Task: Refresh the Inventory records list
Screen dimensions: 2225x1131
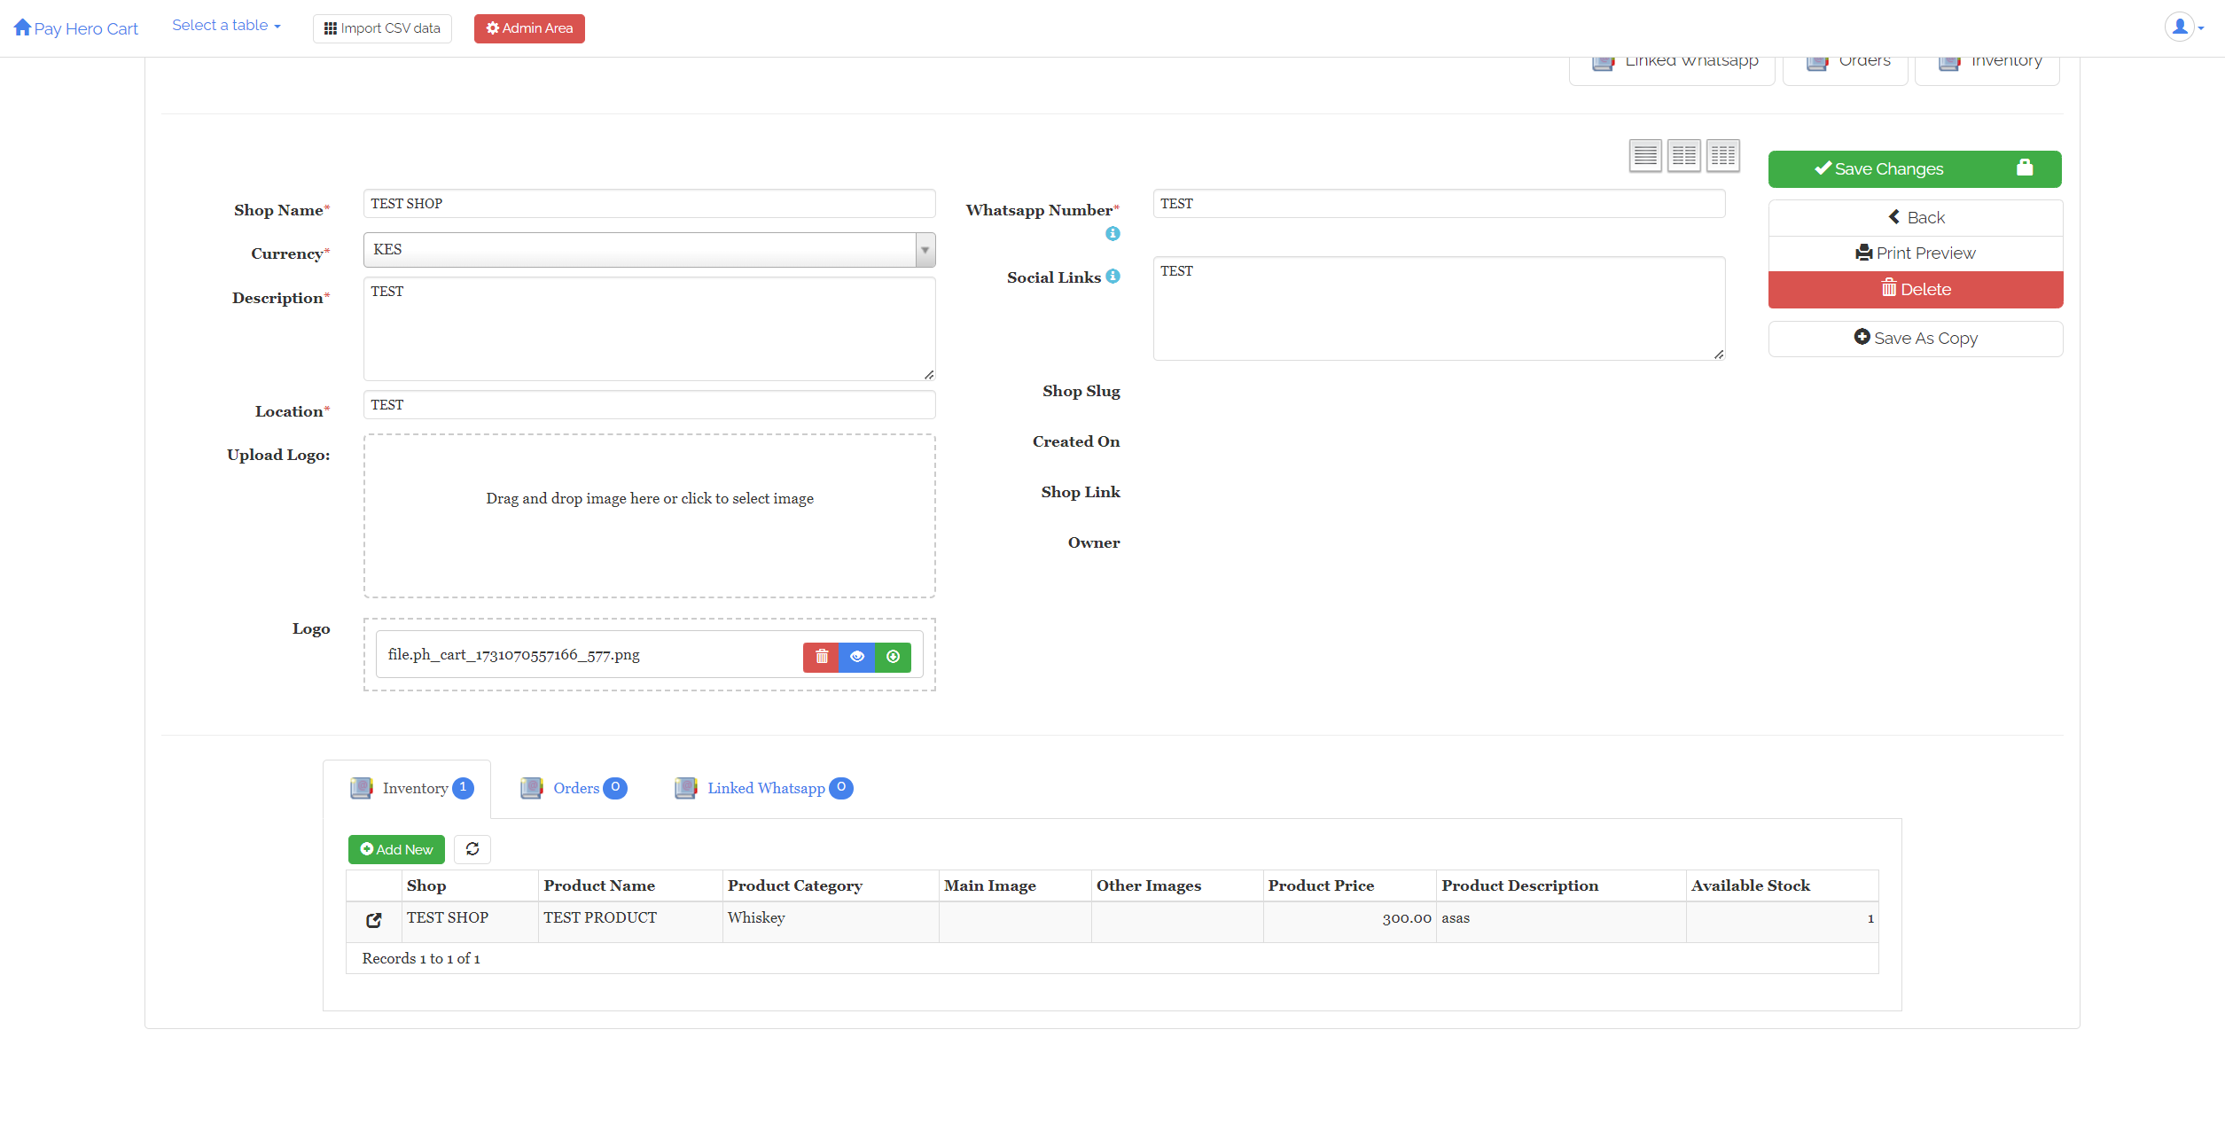Action: 472,849
